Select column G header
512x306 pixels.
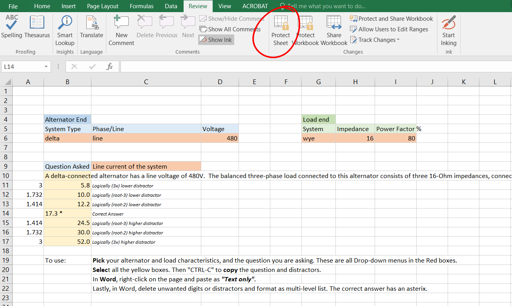click(319, 82)
